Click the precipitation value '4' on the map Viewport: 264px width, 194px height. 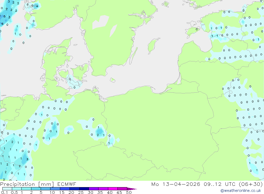click(x=37, y=6)
